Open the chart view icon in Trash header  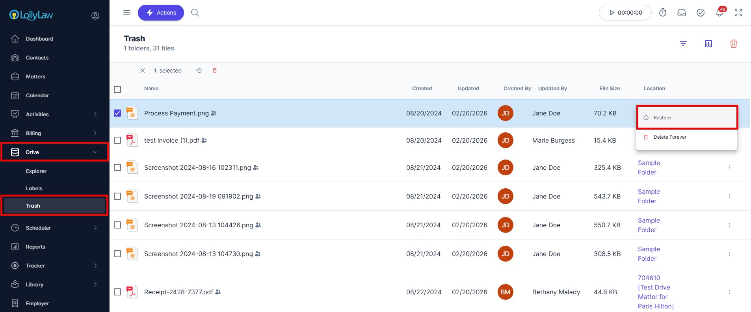pyautogui.click(x=708, y=44)
